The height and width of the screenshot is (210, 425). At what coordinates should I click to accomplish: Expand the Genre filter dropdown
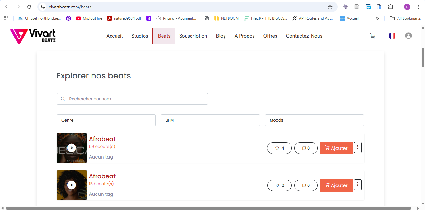[x=106, y=120]
